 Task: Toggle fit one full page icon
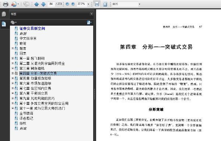(105, 4)
